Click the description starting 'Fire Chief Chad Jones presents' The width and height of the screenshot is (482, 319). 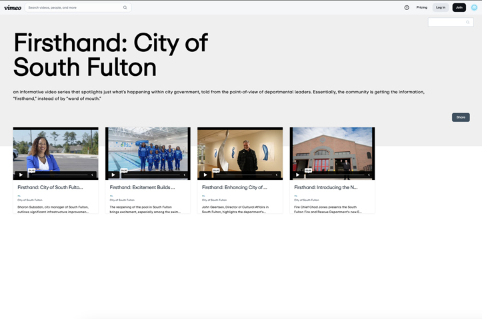click(x=328, y=209)
